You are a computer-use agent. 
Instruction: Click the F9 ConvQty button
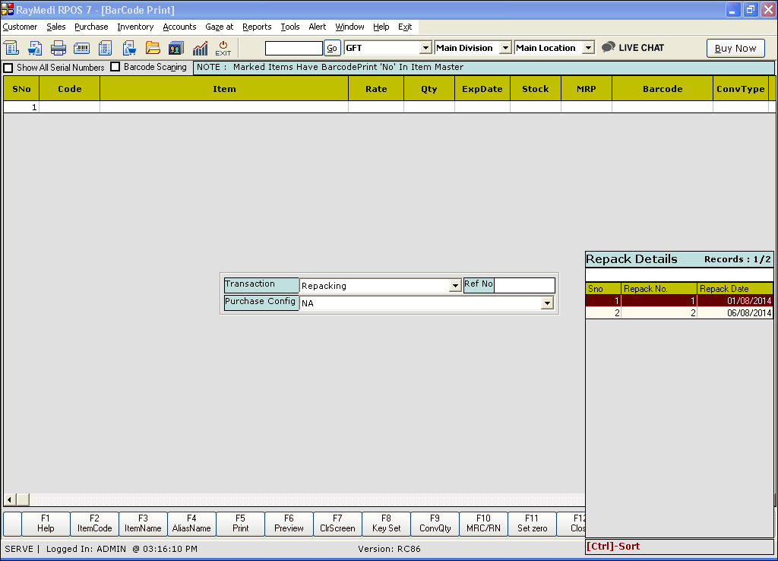pyautogui.click(x=435, y=524)
